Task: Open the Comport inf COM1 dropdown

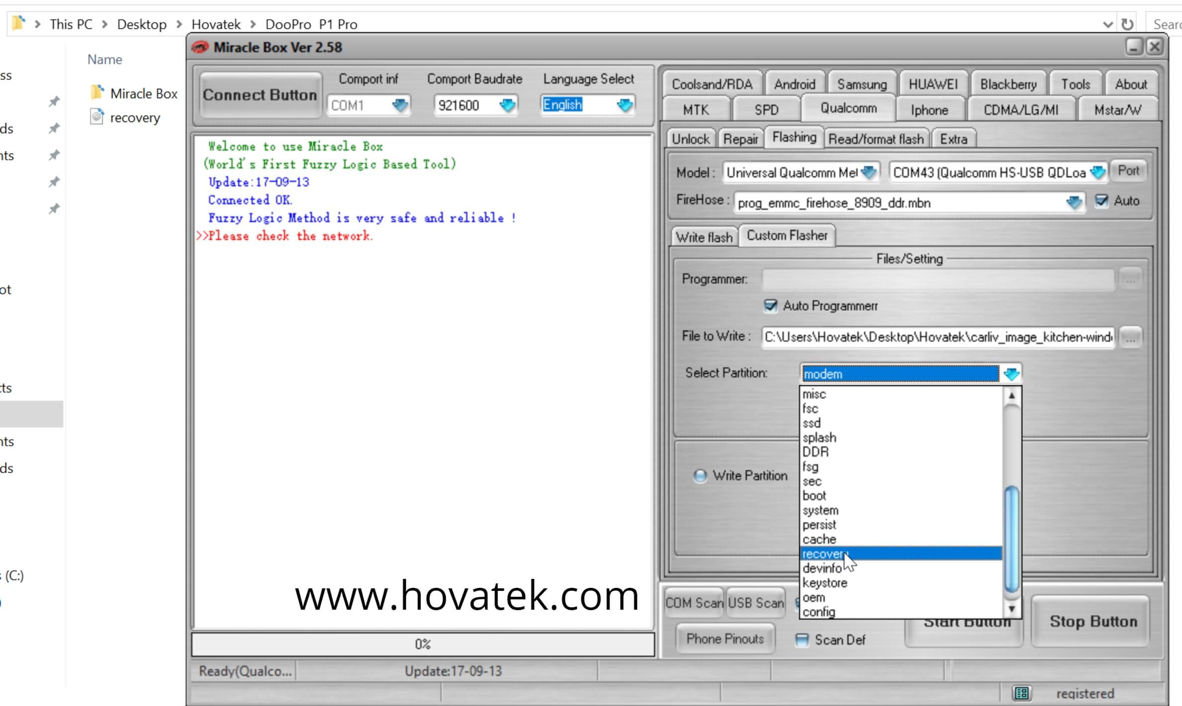Action: (399, 105)
